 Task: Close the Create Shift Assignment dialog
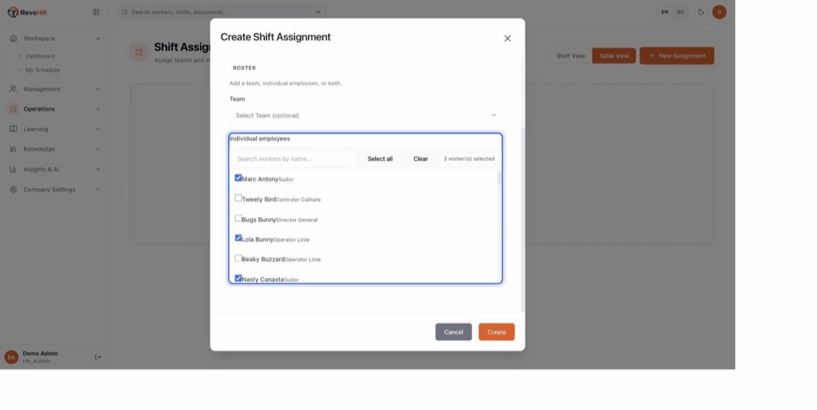coord(508,39)
